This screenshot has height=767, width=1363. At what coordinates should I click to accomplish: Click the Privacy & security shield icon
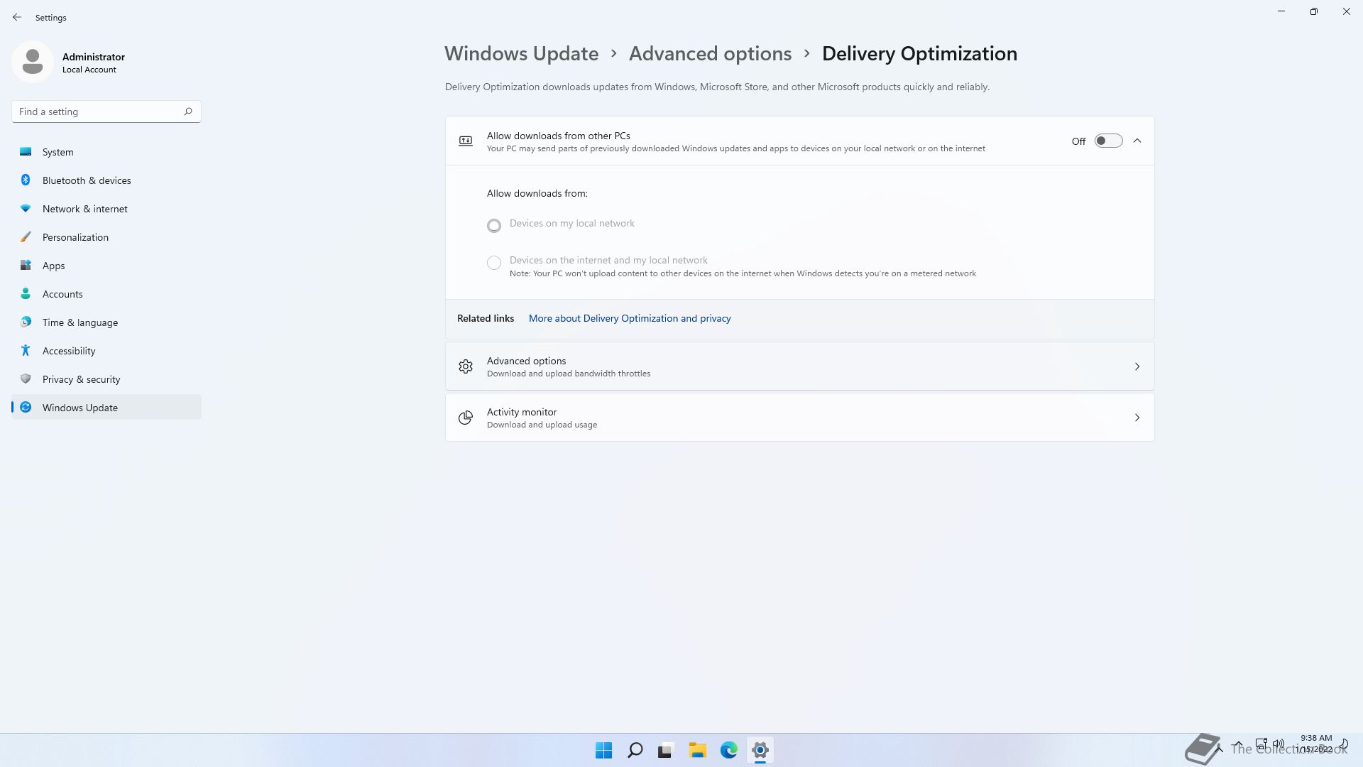[x=26, y=379]
